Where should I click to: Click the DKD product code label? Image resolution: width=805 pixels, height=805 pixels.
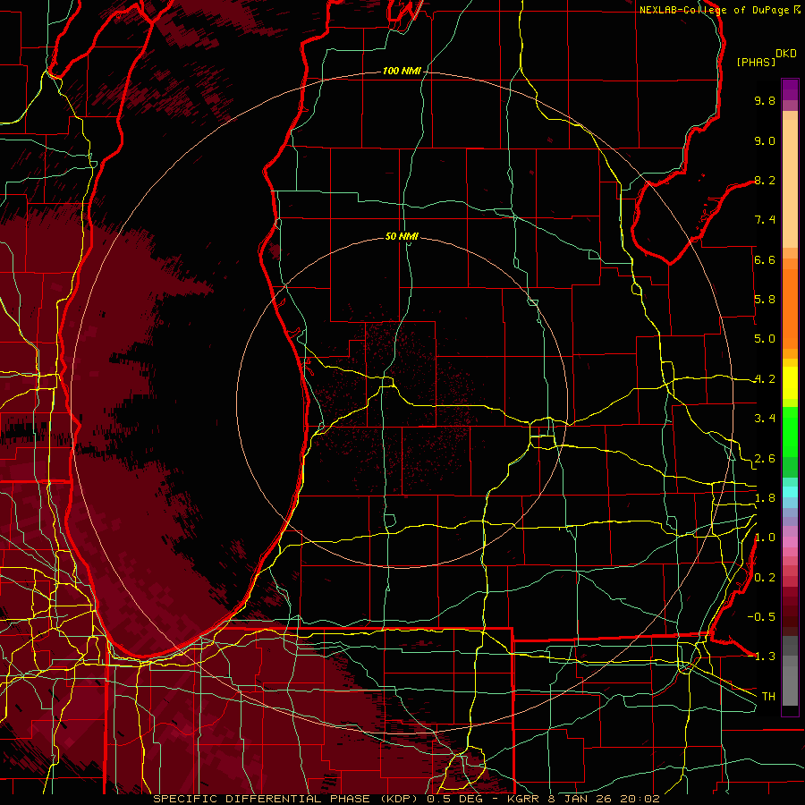pos(786,54)
